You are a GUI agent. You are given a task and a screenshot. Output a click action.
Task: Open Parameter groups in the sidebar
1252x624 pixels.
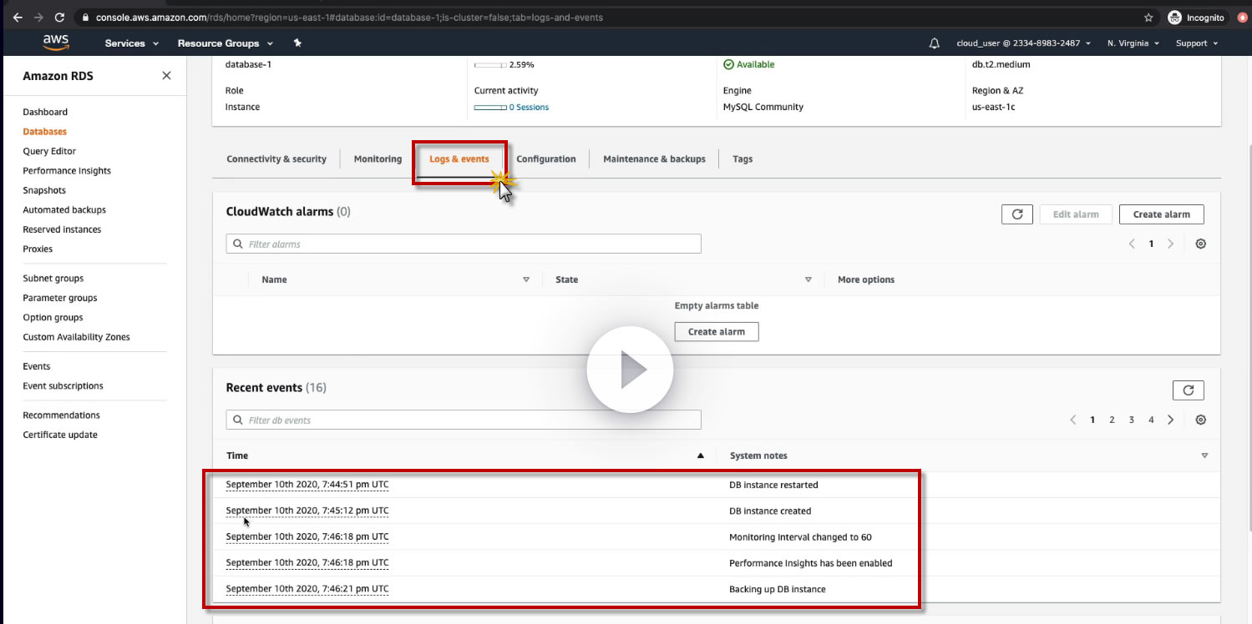click(x=60, y=298)
